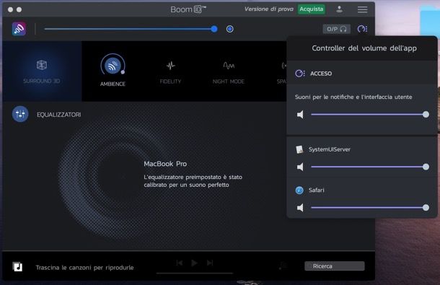
Task: Toggle the app volume controller icon in the toolbar
Action: pos(362,29)
